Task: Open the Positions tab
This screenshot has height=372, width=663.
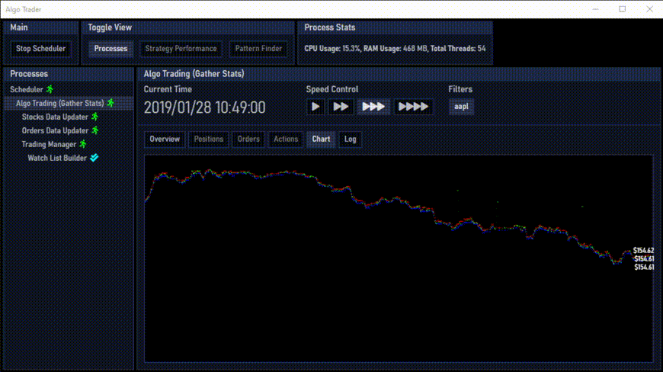Action: (209, 139)
